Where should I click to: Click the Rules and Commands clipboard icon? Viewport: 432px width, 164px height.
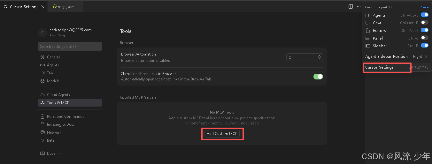tap(42, 116)
